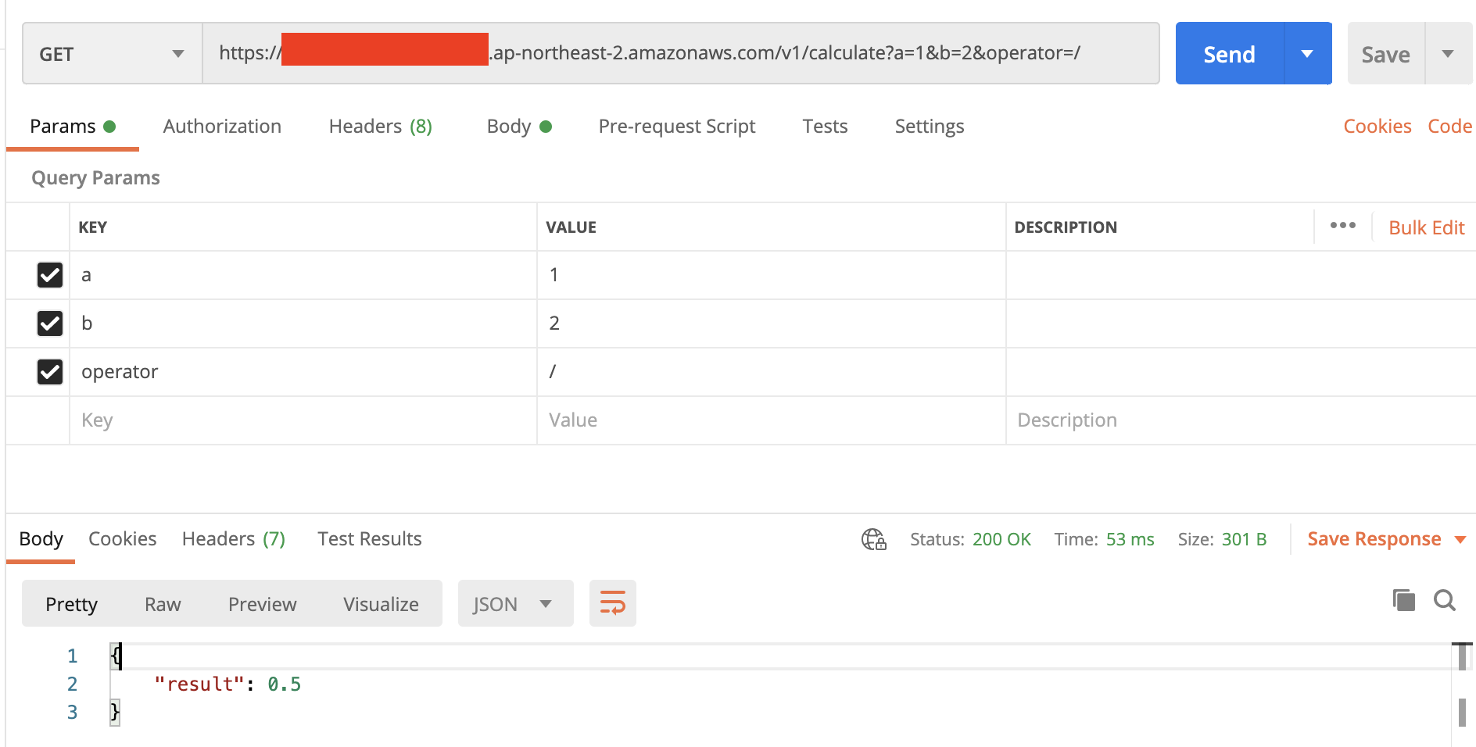Expand the Save options arrow
Viewport: 1476px width, 747px height.
click(x=1448, y=54)
